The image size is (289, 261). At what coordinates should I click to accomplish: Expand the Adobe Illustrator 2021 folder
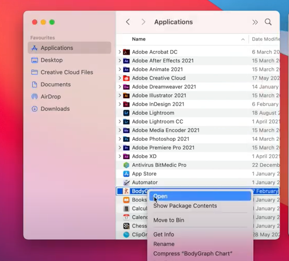120,96
